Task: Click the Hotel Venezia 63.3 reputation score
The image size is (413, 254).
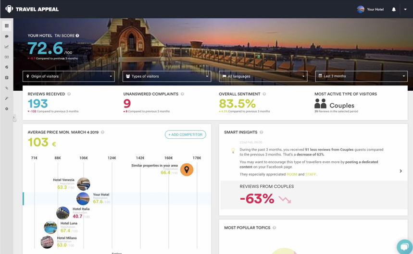Action: (62, 187)
